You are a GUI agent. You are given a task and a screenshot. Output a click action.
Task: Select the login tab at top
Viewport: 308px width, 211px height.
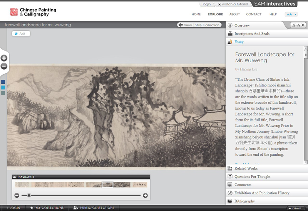pyautogui.click(x=207, y=4)
